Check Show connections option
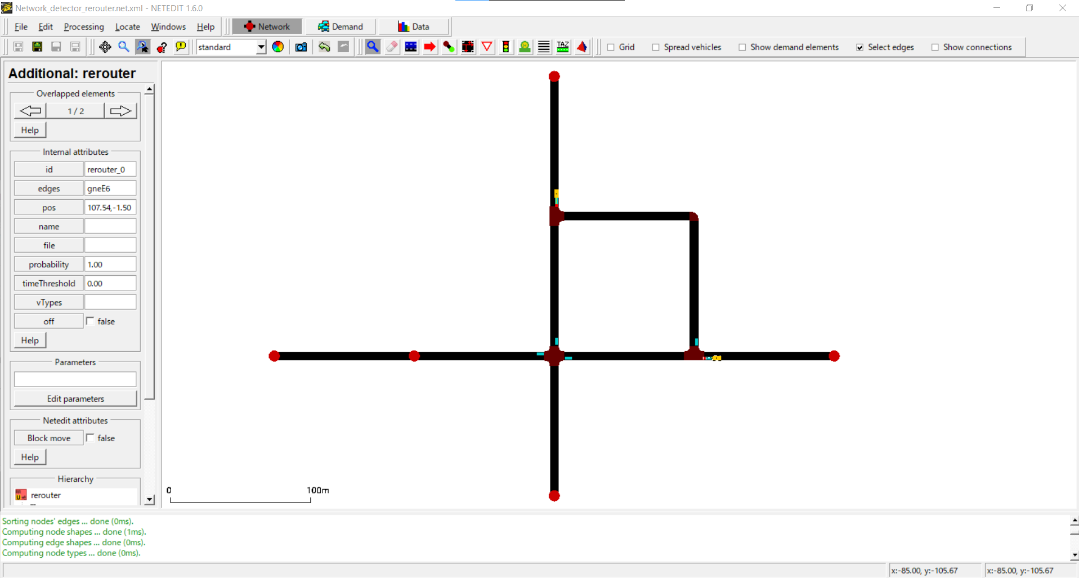The height and width of the screenshot is (578, 1079). point(935,47)
